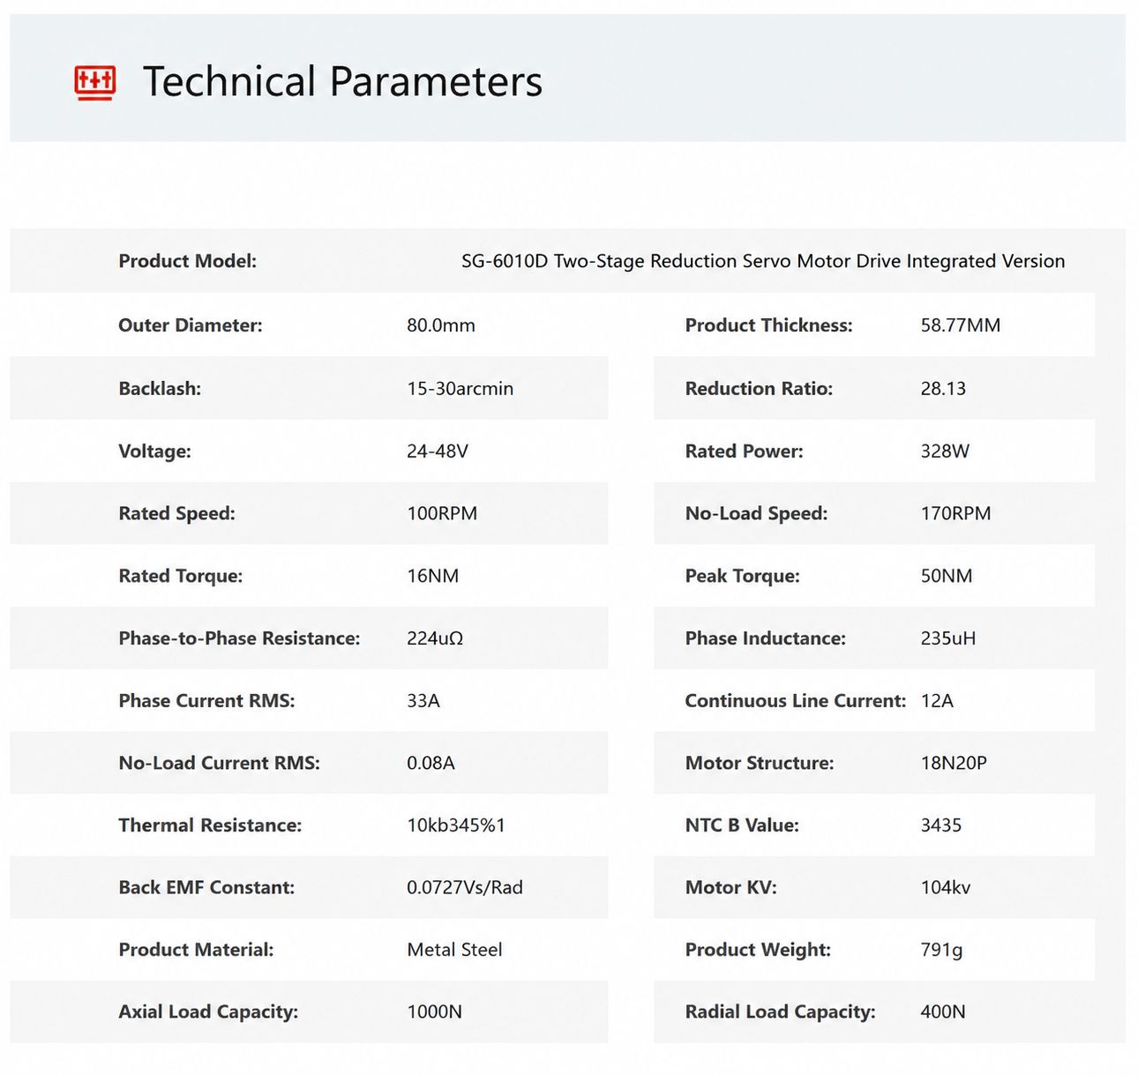Click the Reduction Ratio value 28.13
This screenshot has height=1075, width=1138.
point(943,389)
